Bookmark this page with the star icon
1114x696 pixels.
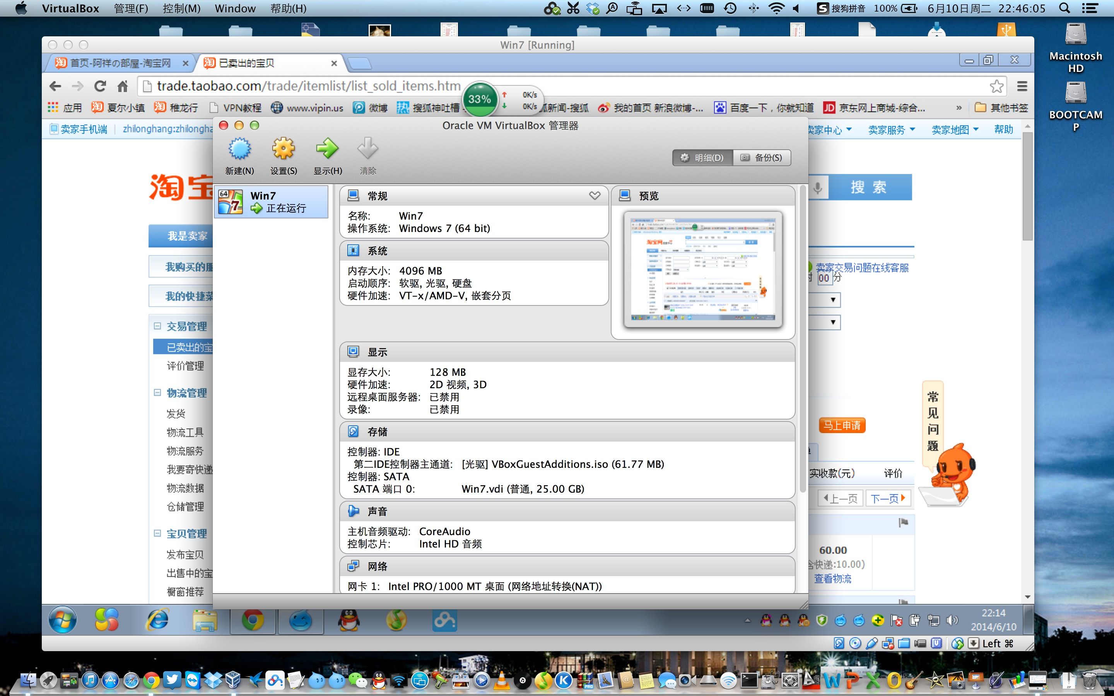click(x=997, y=86)
